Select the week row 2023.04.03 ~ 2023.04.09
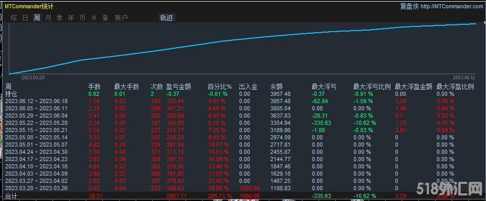The width and height of the screenshot is (486, 201). 36,174
